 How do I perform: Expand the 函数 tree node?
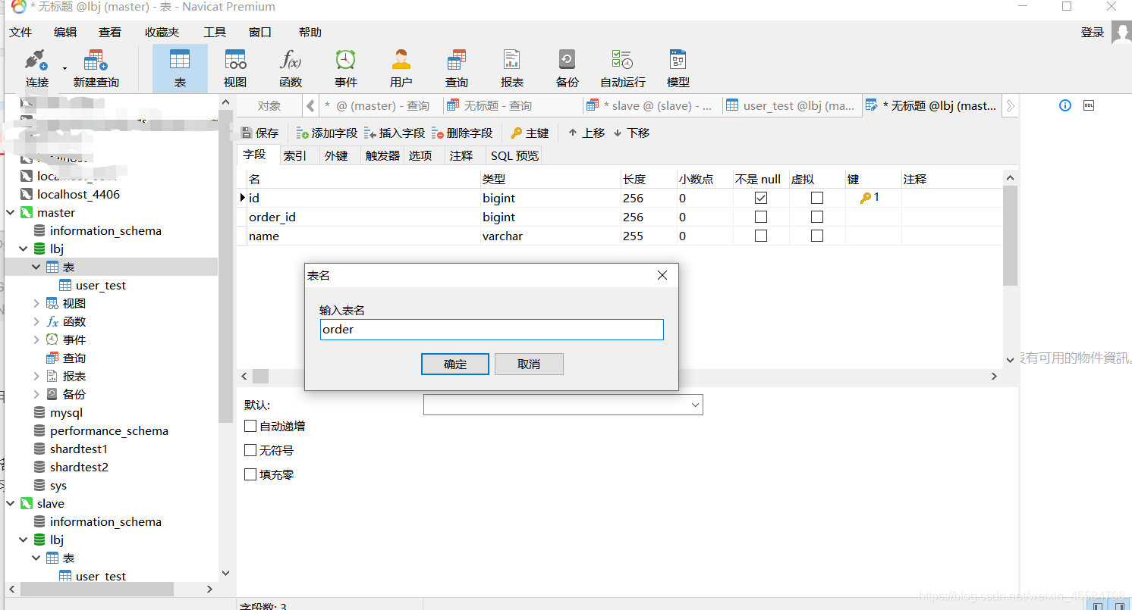click(36, 321)
